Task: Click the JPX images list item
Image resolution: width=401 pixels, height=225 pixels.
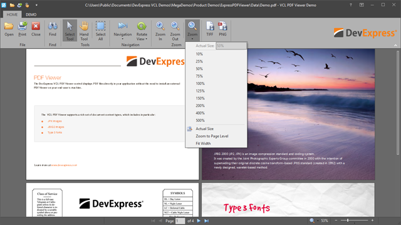Action: point(55,121)
